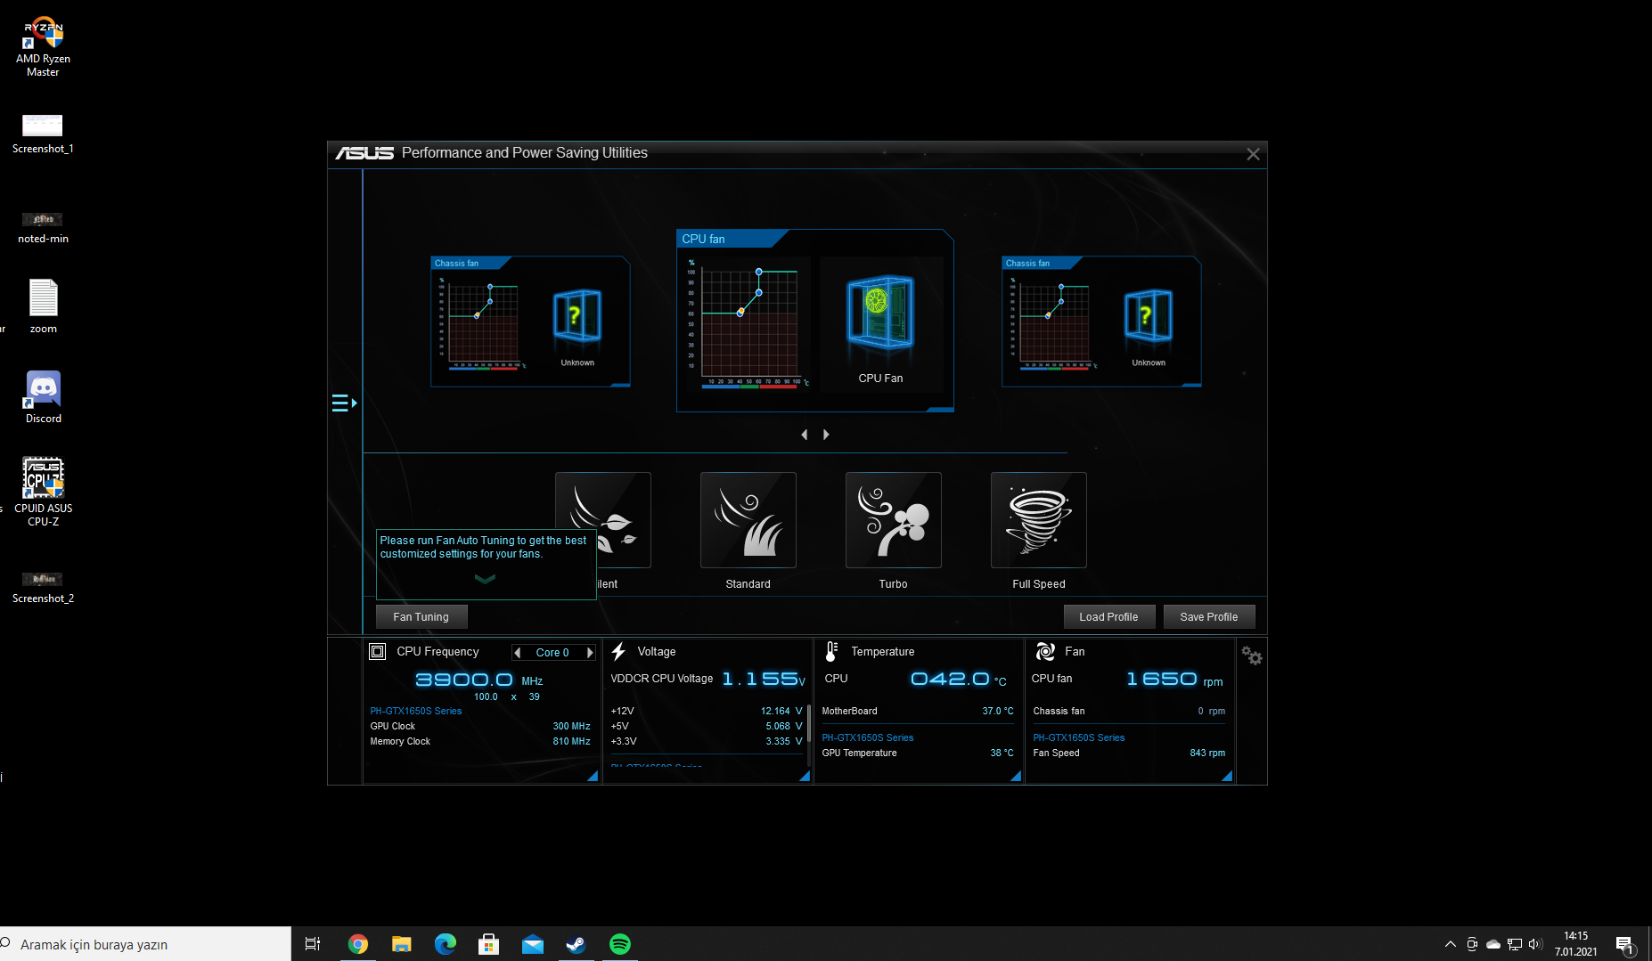The width and height of the screenshot is (1652, 961).
Task: Click the CPU temperature 042.0 reading
Action: pyautogui.click(x=959, y=680)
